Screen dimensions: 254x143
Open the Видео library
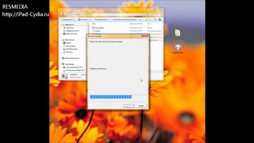point(68,43)
